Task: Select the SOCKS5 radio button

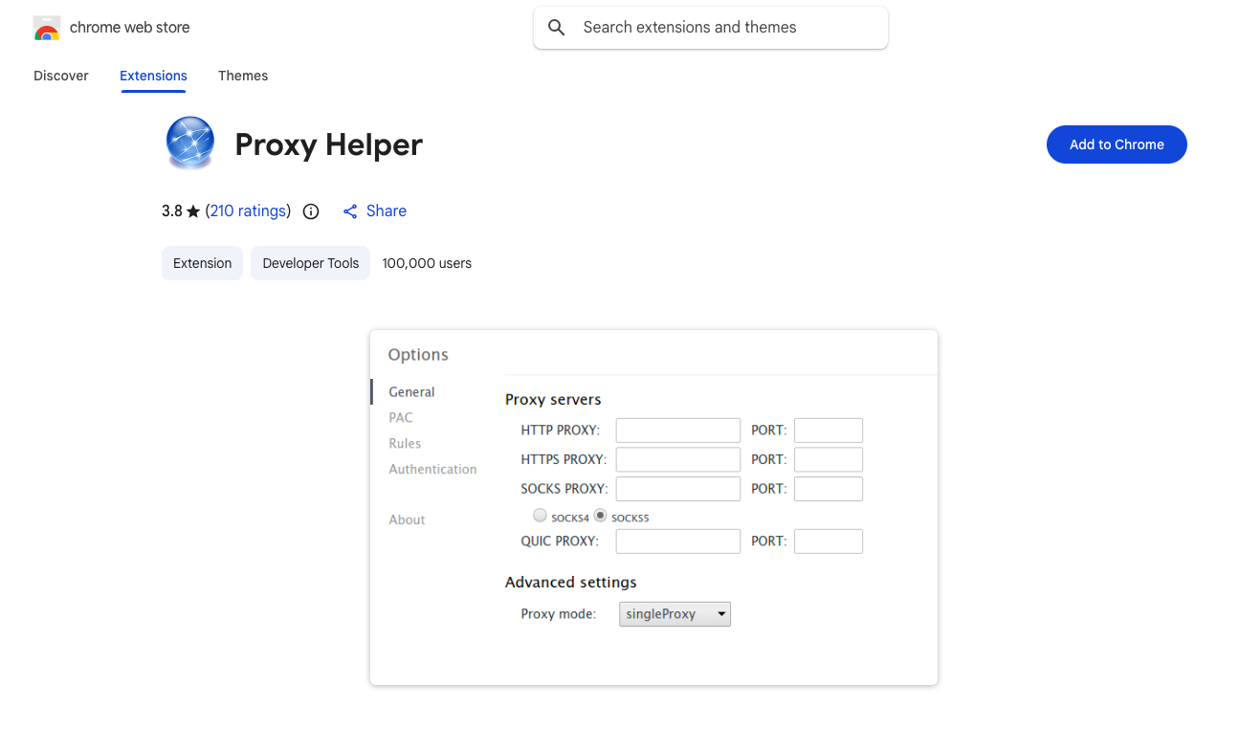Action: [600, 516]
